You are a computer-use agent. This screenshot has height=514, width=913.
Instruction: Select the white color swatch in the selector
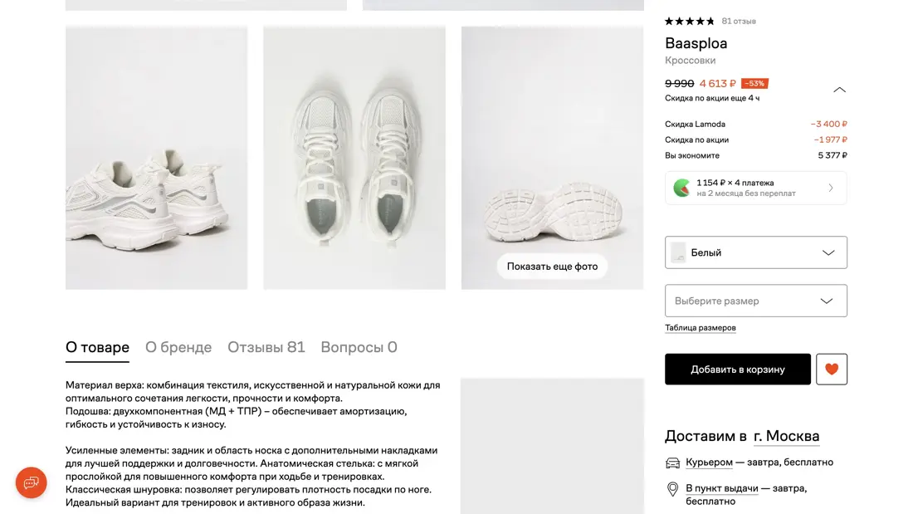click(679, 252)
